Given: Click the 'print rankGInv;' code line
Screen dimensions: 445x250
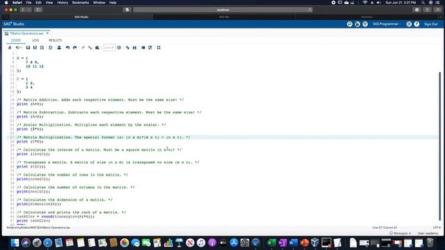Looking at the screenshot, I should point(33,221).
